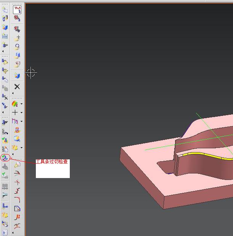Click the hand holding blue cylinder icon
This screenshot has width=233, height=236.
point(17,55)
